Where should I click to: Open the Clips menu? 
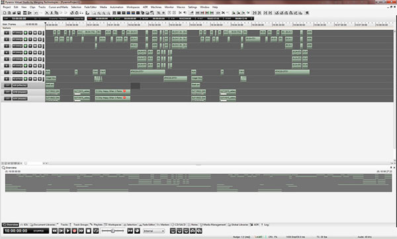click(32, 7)
